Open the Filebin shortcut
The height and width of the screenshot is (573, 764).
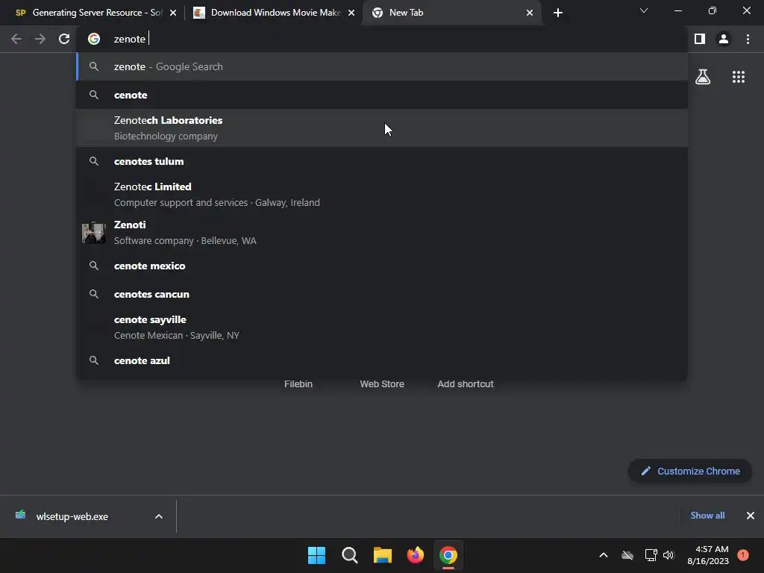coord(298,384)
